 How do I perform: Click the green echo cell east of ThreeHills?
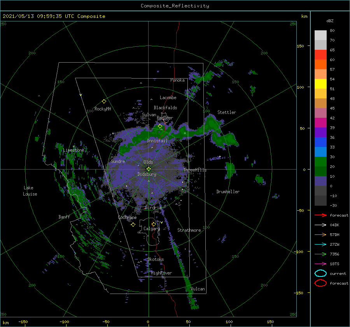(x=230, y=170)
